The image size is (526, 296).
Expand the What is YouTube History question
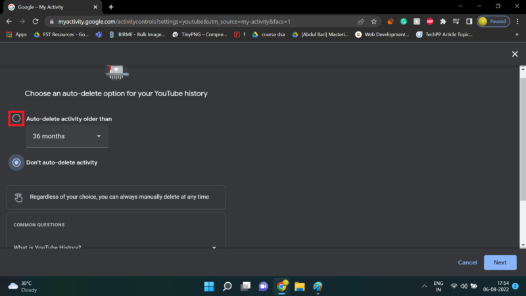(116, 247)
